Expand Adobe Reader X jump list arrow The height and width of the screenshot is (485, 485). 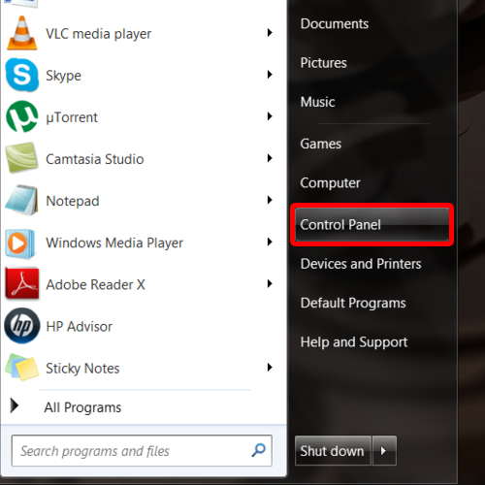(270, 284)
